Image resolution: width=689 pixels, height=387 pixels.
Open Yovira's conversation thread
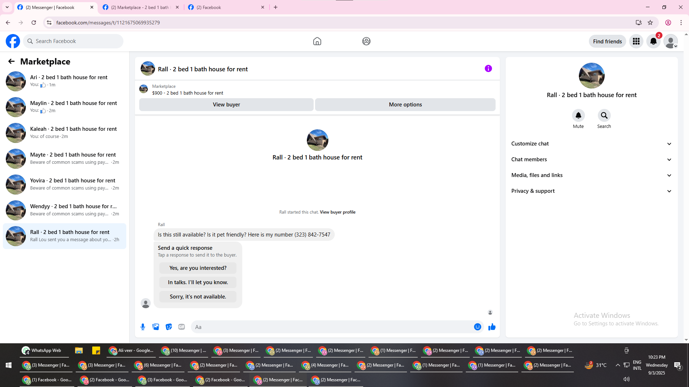(x=65, y=185)
